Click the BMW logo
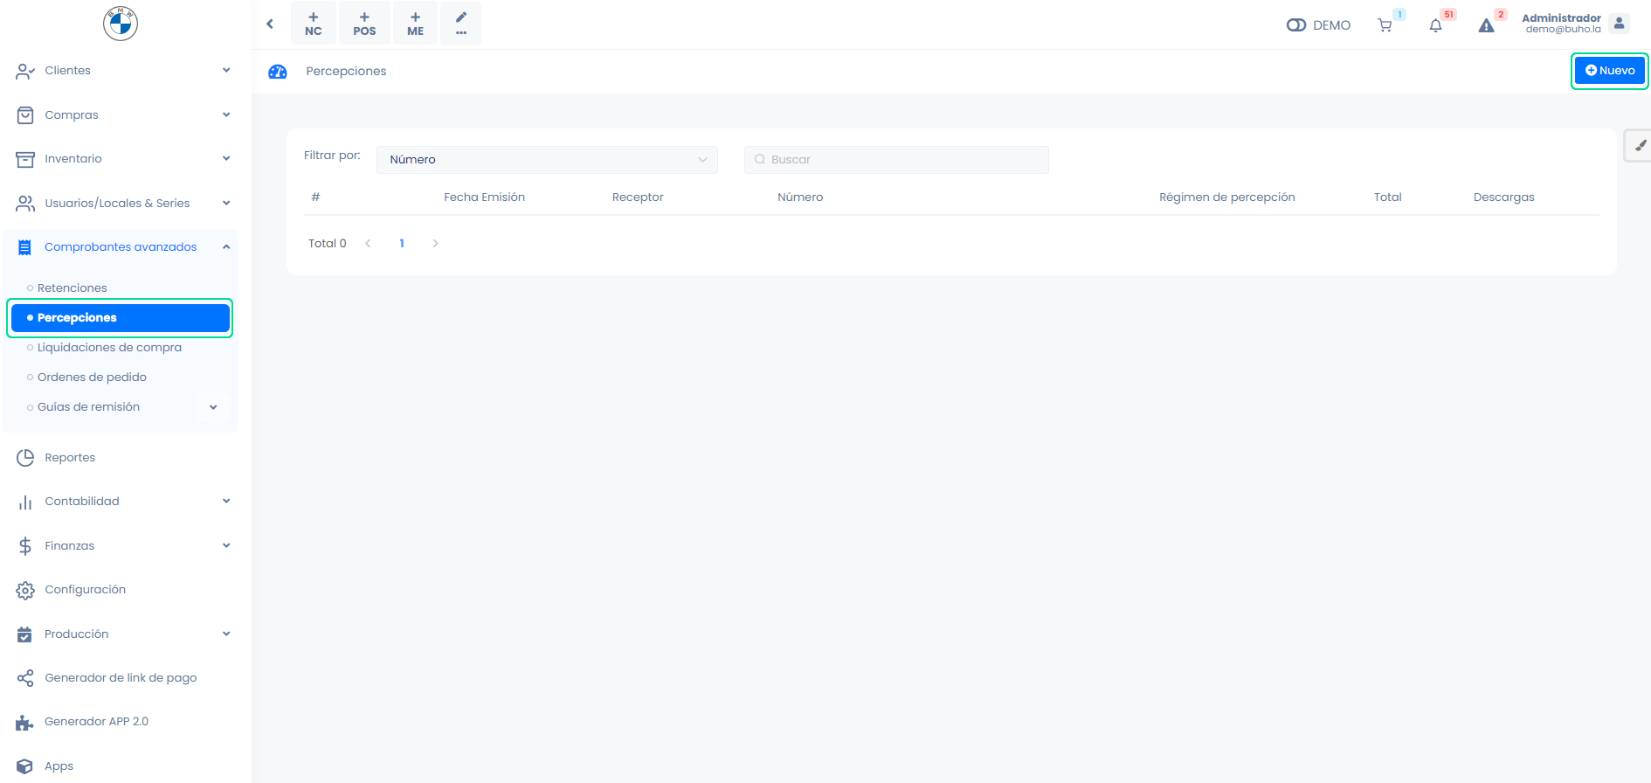The image size is (1651, 783). coord(121,24)
